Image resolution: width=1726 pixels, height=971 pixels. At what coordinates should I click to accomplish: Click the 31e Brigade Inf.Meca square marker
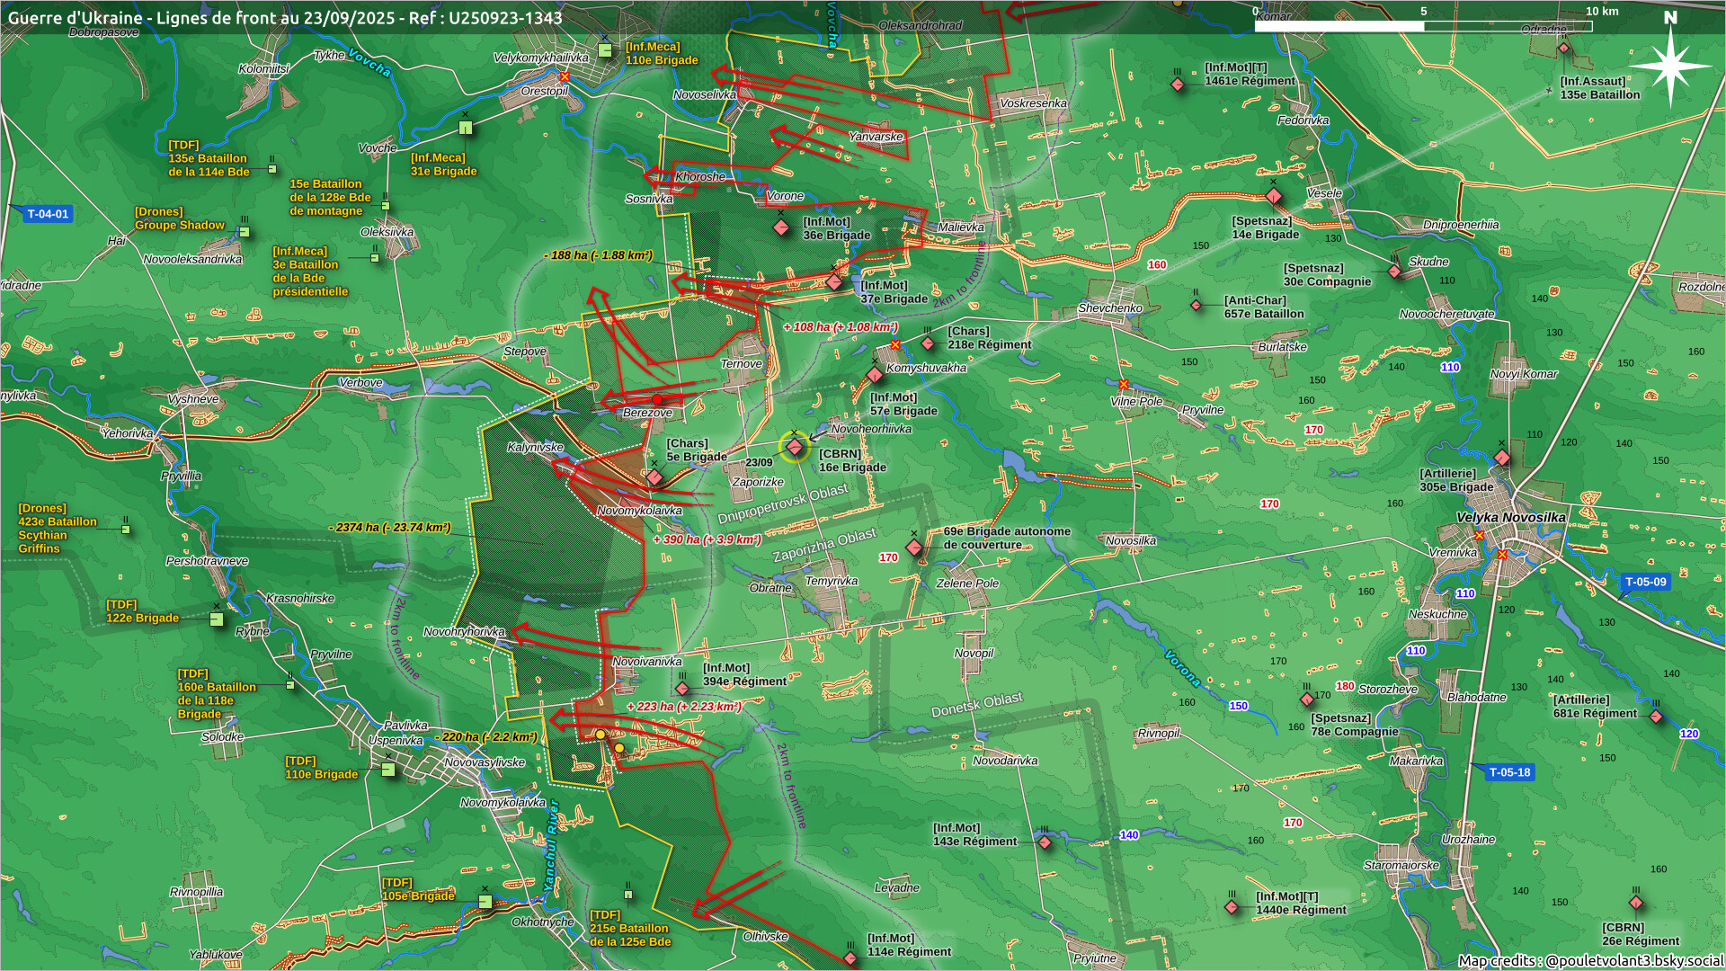pos(466,129)
